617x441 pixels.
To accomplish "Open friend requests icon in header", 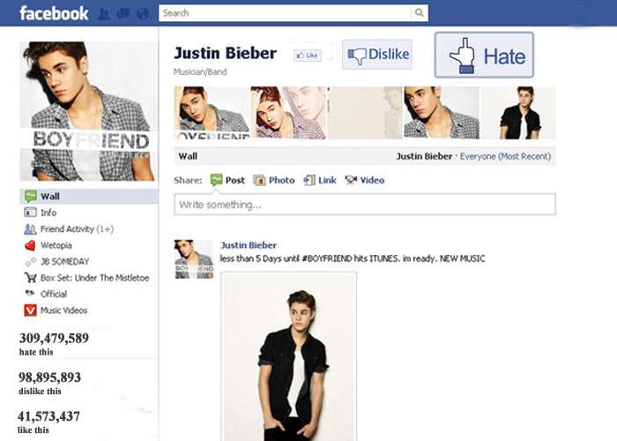I will pos(104,14).
